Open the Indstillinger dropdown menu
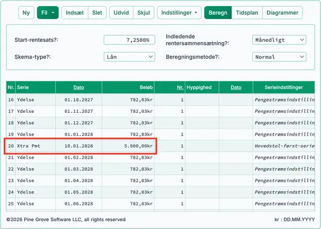This screenshot has width=321, height=229. tap(179, 13)
